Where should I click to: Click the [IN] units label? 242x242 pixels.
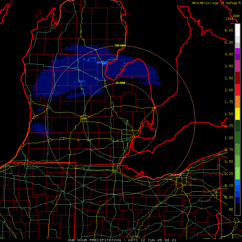tap(230, 19)
